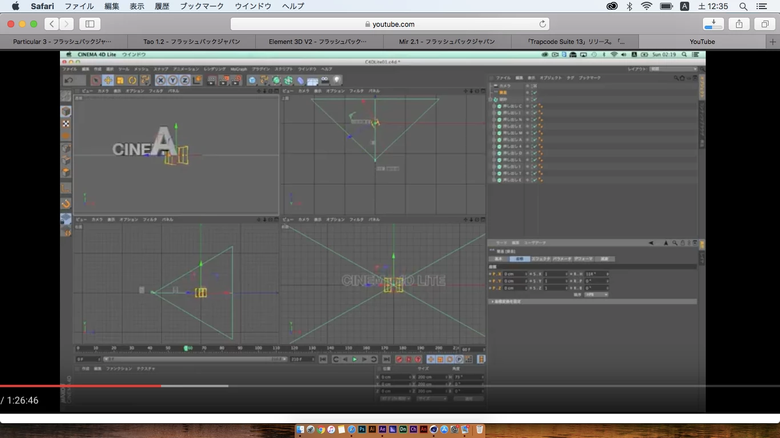Image resolution: width=780 pixels, height=438 pixels.
Task: Click the first clapperboard render view icon
Action: click(212, 80)
